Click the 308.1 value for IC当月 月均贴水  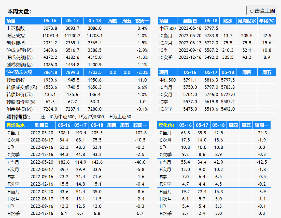pos(64,133)
